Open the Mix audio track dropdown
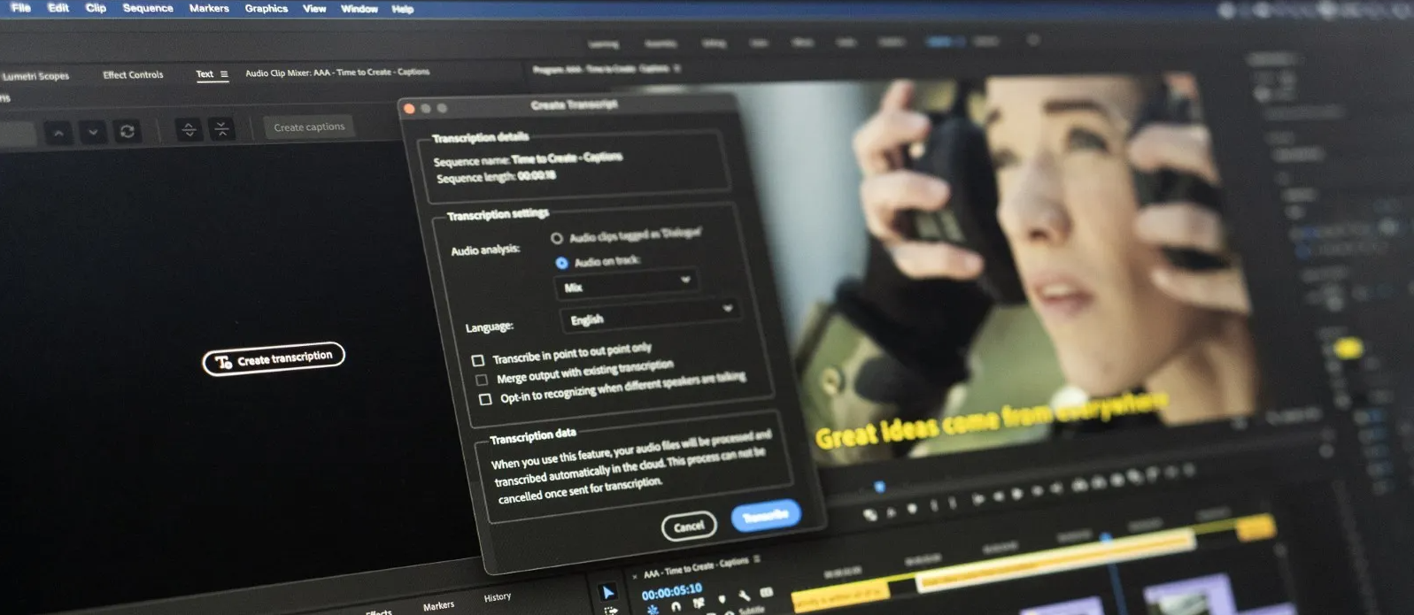This screenshot has height=615, width=1414. pyautogui.click(x=626, y=284)
